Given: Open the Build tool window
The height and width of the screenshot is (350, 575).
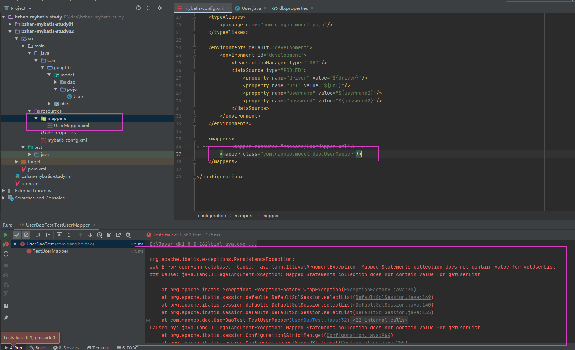Looking at the screenshot, I should pyautogui.click(x=38, y=347).
